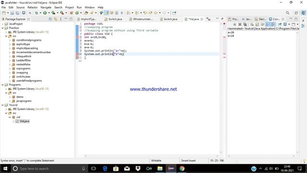The width and height of the screenshot is (307, 173).
Task: Click the Windows Start button
Action: (x=5, y=169)
